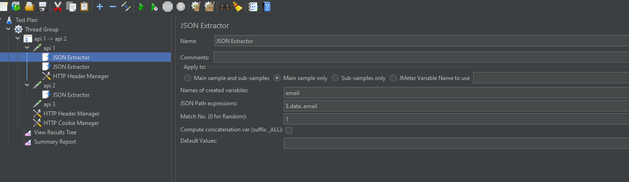This screenshot has width=629, height=182.
Task: Enable Compute concatenation var checkbox
Action: pos(289,131)
